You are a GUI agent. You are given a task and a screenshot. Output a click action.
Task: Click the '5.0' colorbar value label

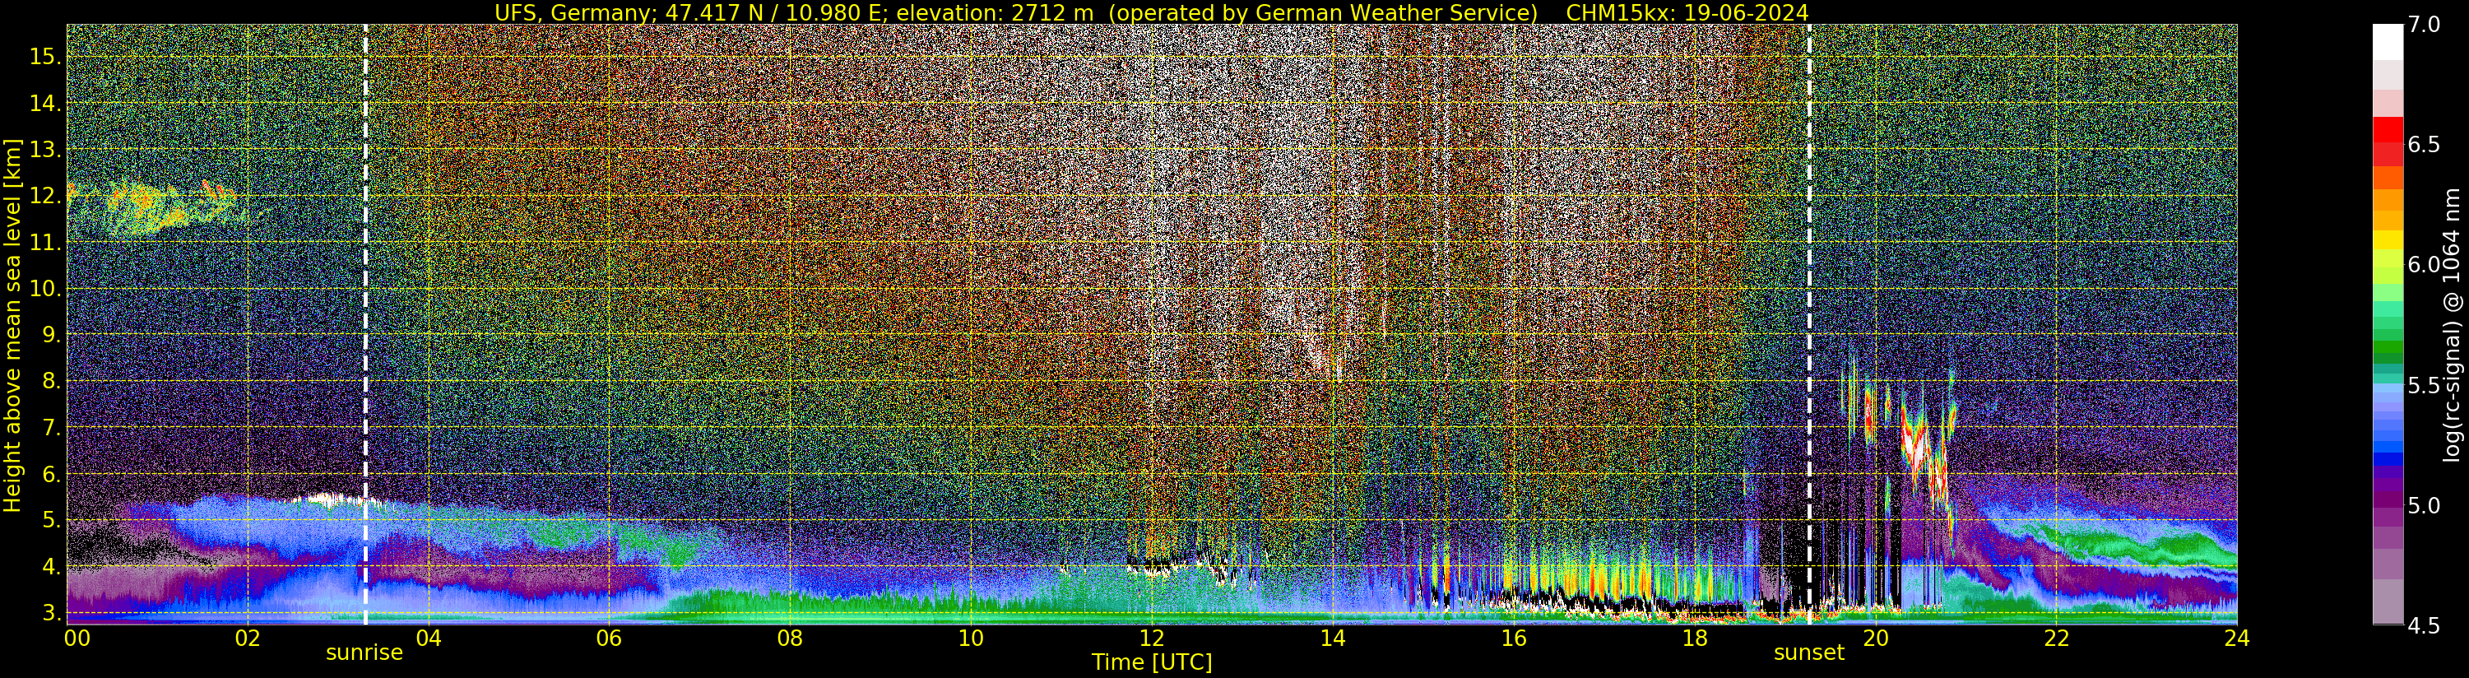pos(2424,505)
